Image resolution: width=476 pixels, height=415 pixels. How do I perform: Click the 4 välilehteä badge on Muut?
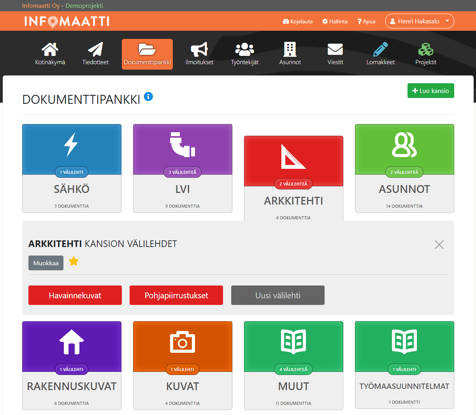(x=293, y=369)
